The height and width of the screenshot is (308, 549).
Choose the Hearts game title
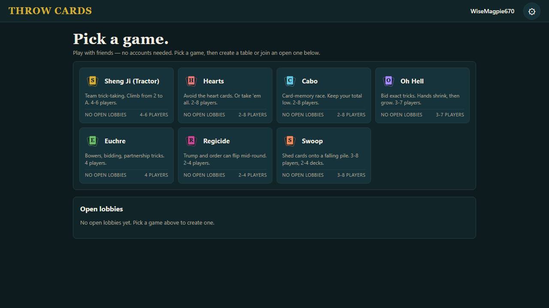[x=214, y=81]
